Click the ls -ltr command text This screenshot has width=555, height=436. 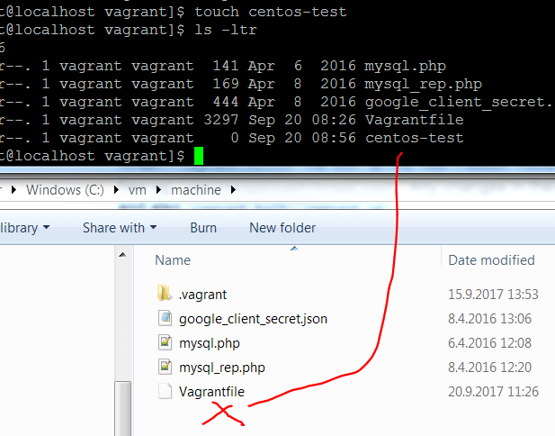pos(226,30)
